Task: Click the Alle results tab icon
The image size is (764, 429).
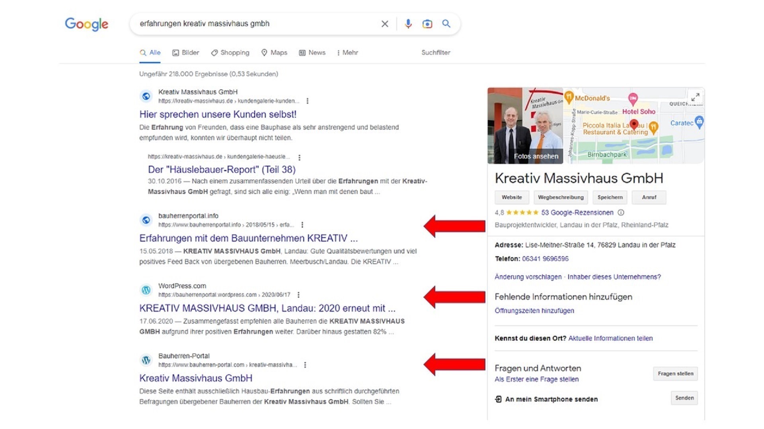Action: (x=143, y=52)
